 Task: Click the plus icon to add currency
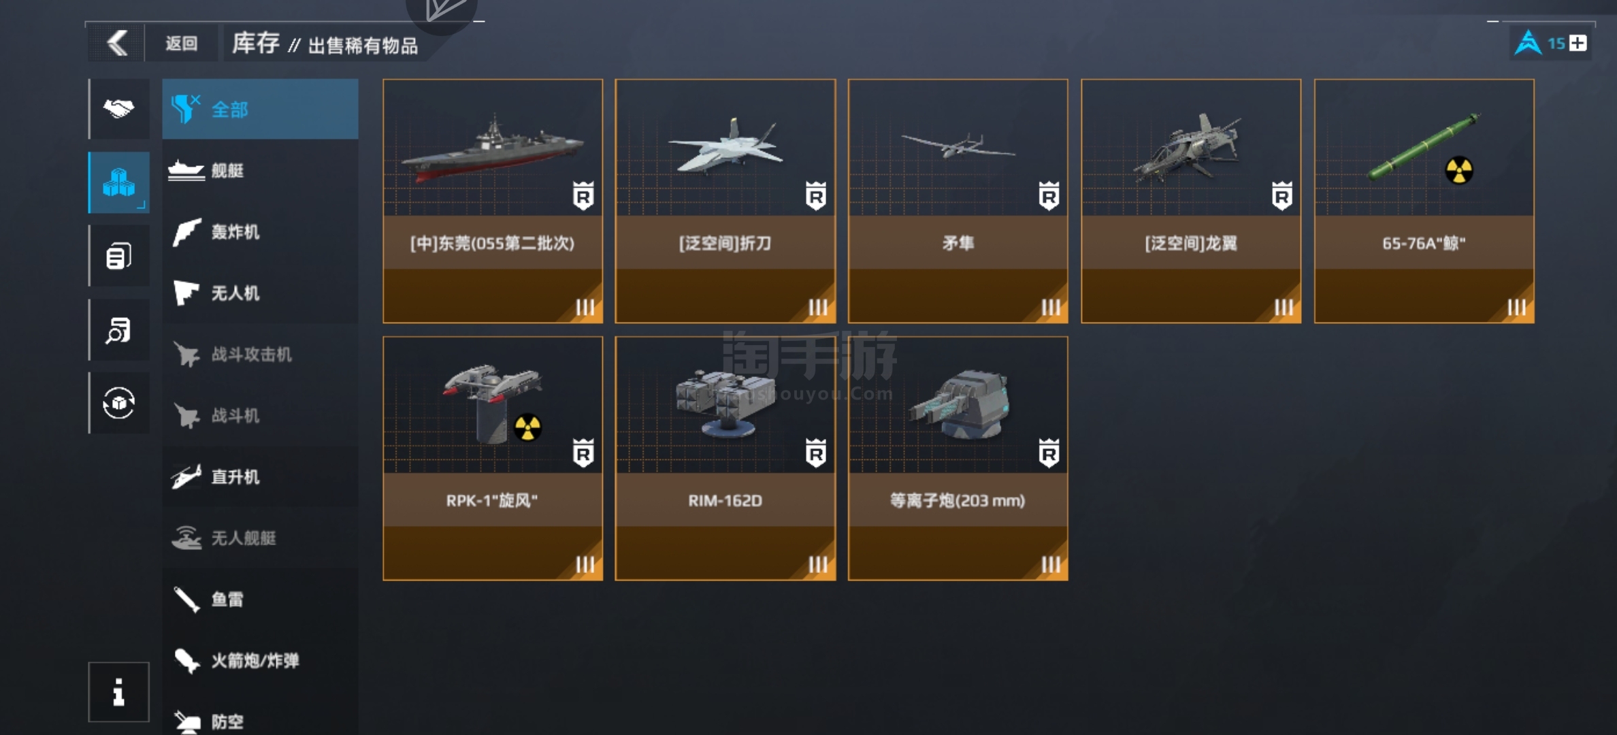[x=1578, y=44]
